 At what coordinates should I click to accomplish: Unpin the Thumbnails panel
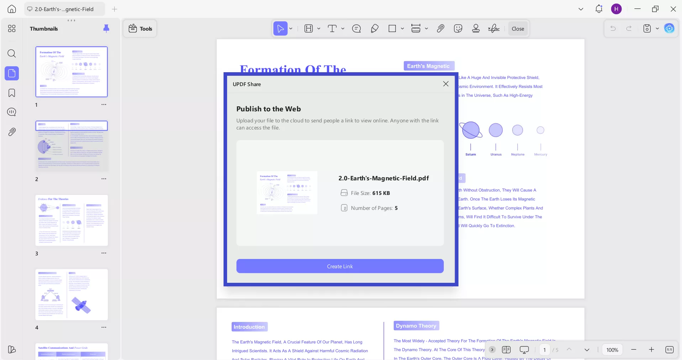[106, 28]
